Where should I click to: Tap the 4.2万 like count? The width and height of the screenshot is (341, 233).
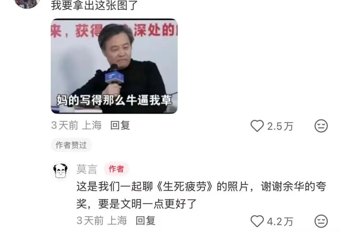coord(280,222)
